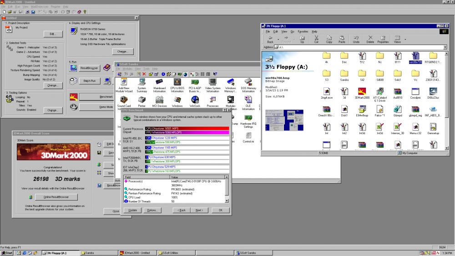Click Back button in Floppy window
Screen dimensions: 455x256
(x=270, y=40)
